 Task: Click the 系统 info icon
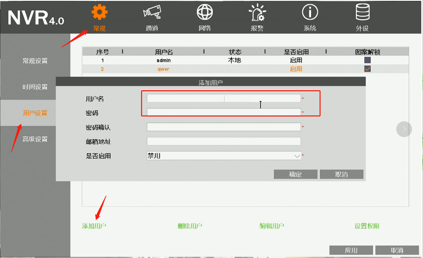310,12
